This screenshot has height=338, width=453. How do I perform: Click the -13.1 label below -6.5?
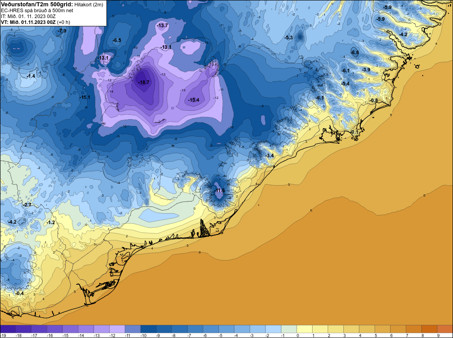pyautogui.click(x=103, y=58)
